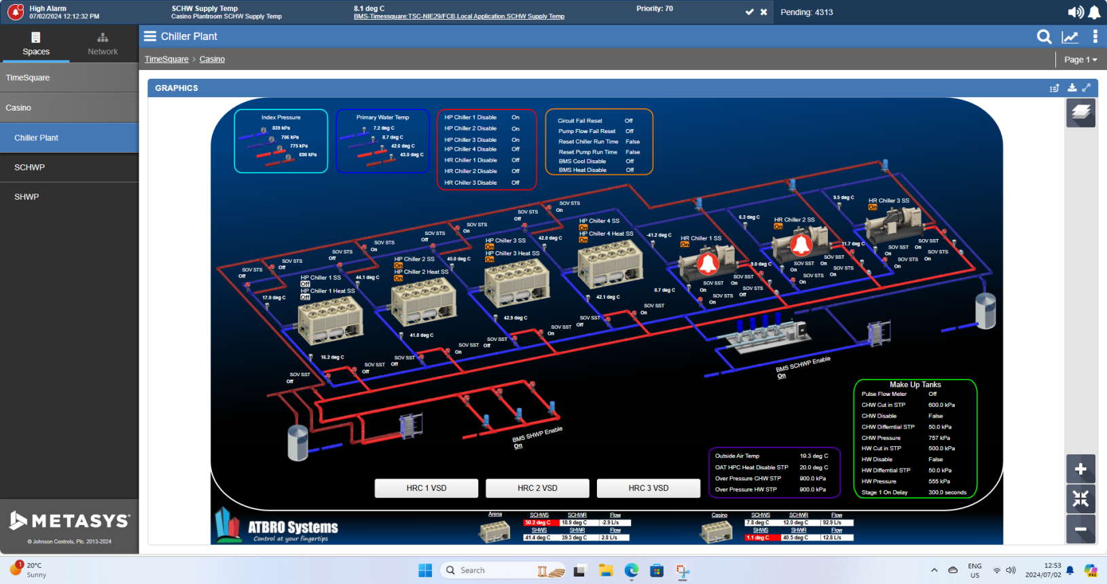Toggle alarm sound with the speaker icon
This screenshot has width=1107, height=584.
[1076, 12]
